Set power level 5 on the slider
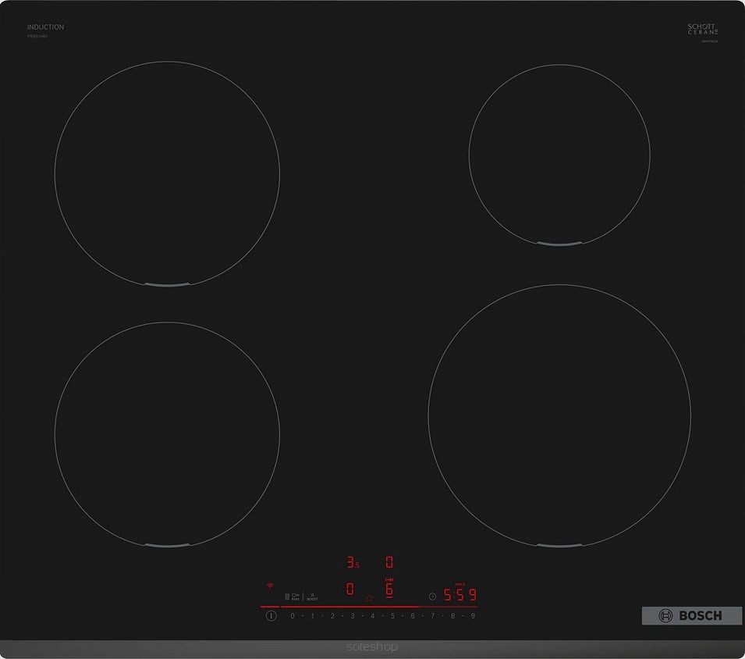 click(x=392, y=616)
